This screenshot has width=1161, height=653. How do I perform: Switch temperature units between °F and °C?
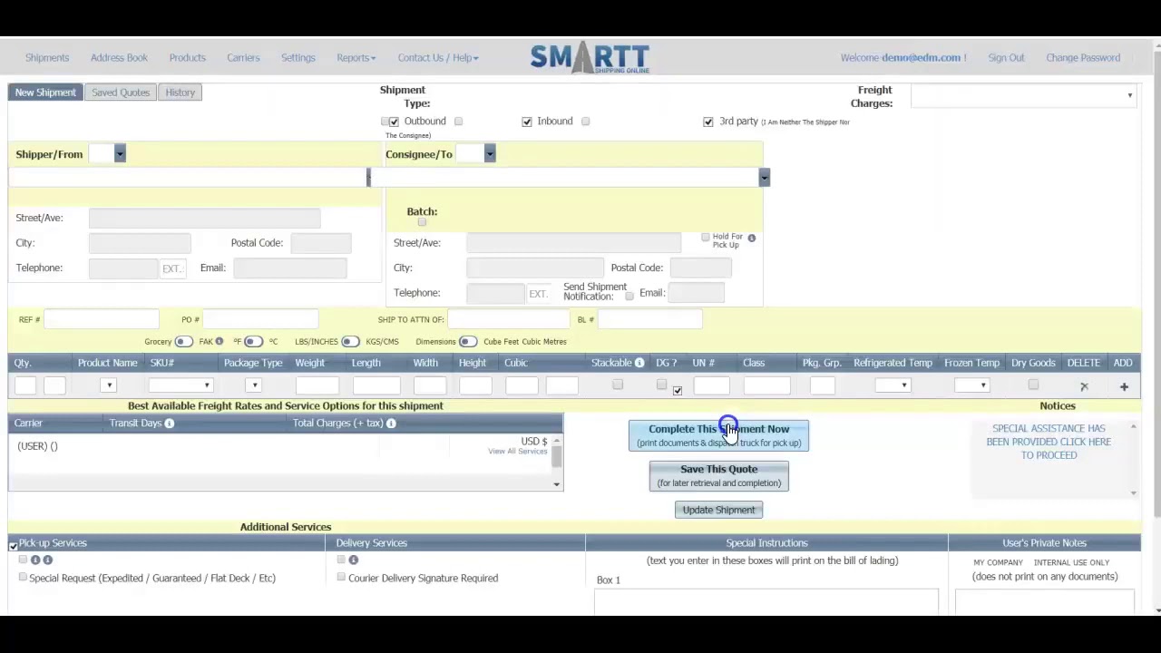click(x=253, y=342)
